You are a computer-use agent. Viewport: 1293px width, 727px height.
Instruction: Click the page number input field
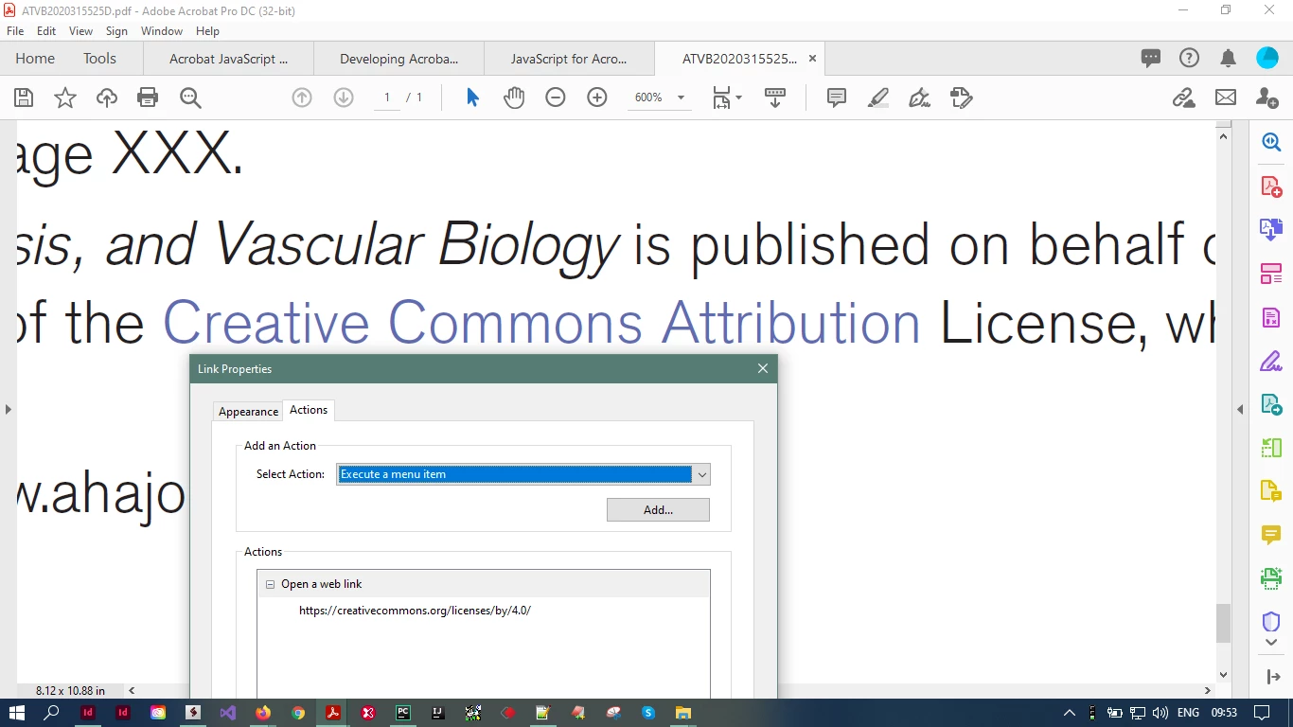(386, 98)
